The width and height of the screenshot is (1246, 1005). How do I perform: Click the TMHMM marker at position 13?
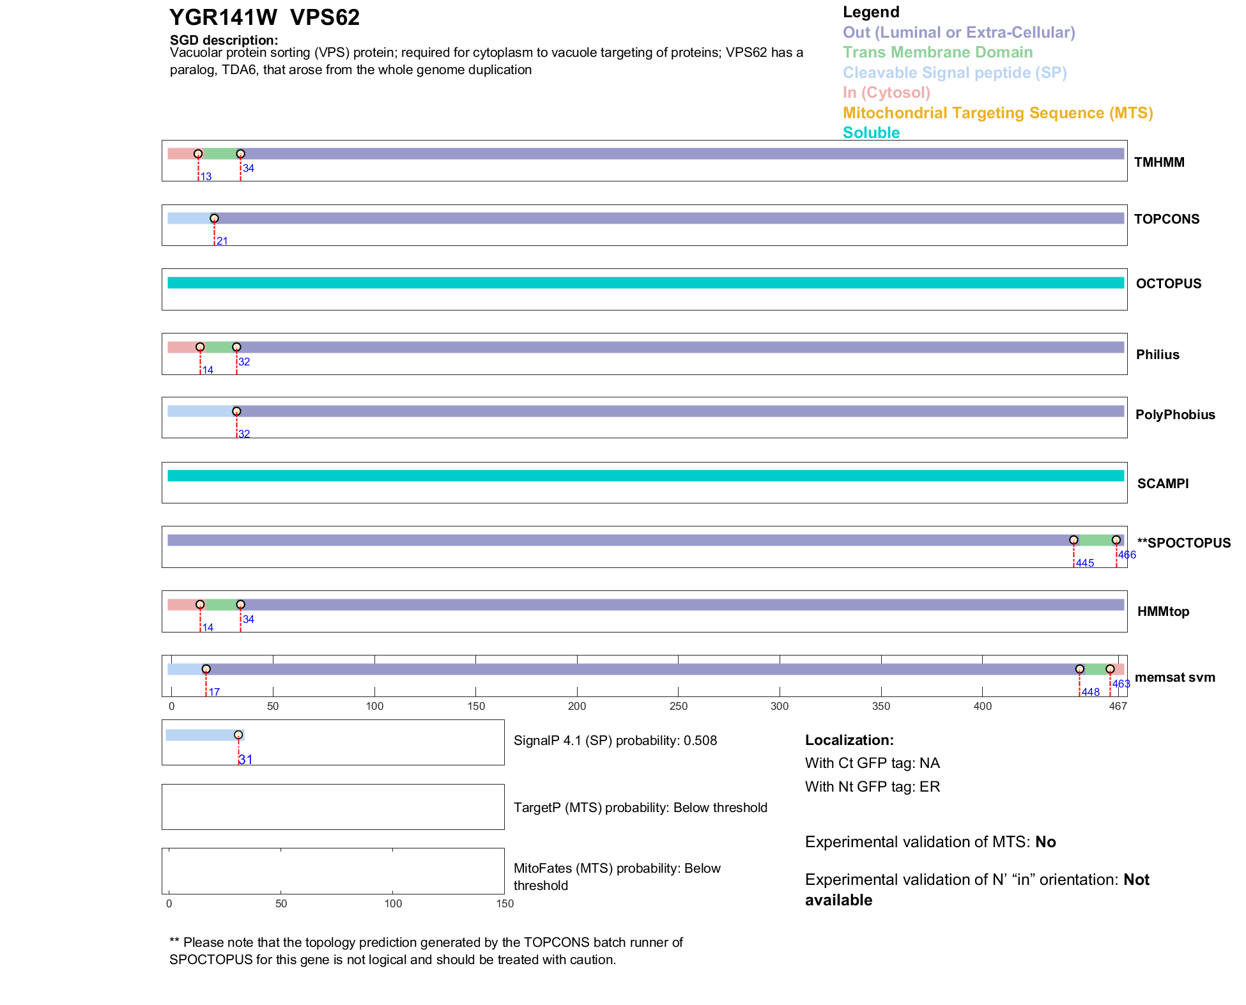(x=198, y=154)
